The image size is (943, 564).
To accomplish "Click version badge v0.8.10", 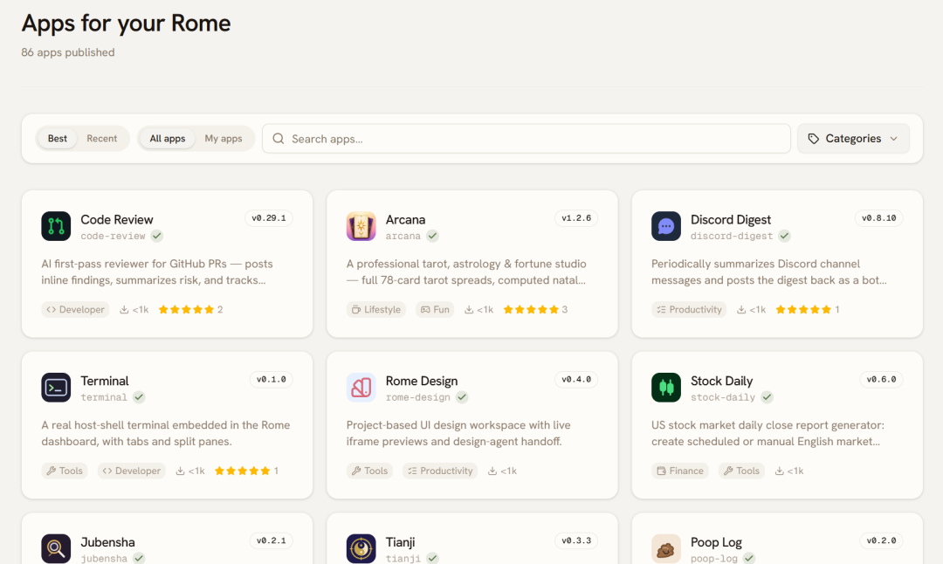I will coord(878,218).
